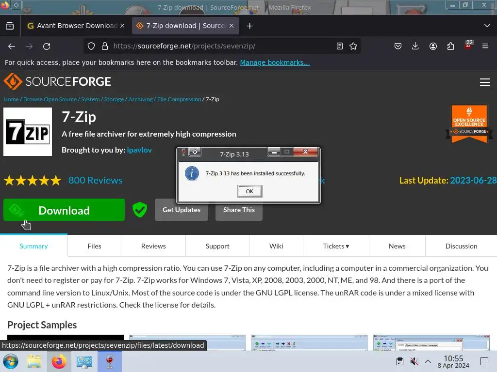Image resolution: width=497 pixels, height=372 pixels.
Task: Open the 7-Zip dialog titlebar diamond menu
Action: tap(195, 152)
